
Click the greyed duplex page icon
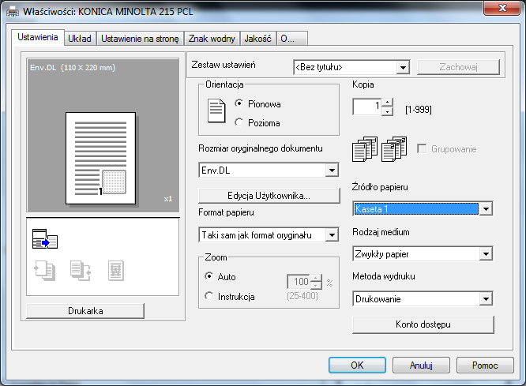tap(45, 270)
